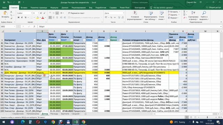Click the decrease font size icon
The height and width of the screenshot is (125, 223).
[x=44, y=13]
